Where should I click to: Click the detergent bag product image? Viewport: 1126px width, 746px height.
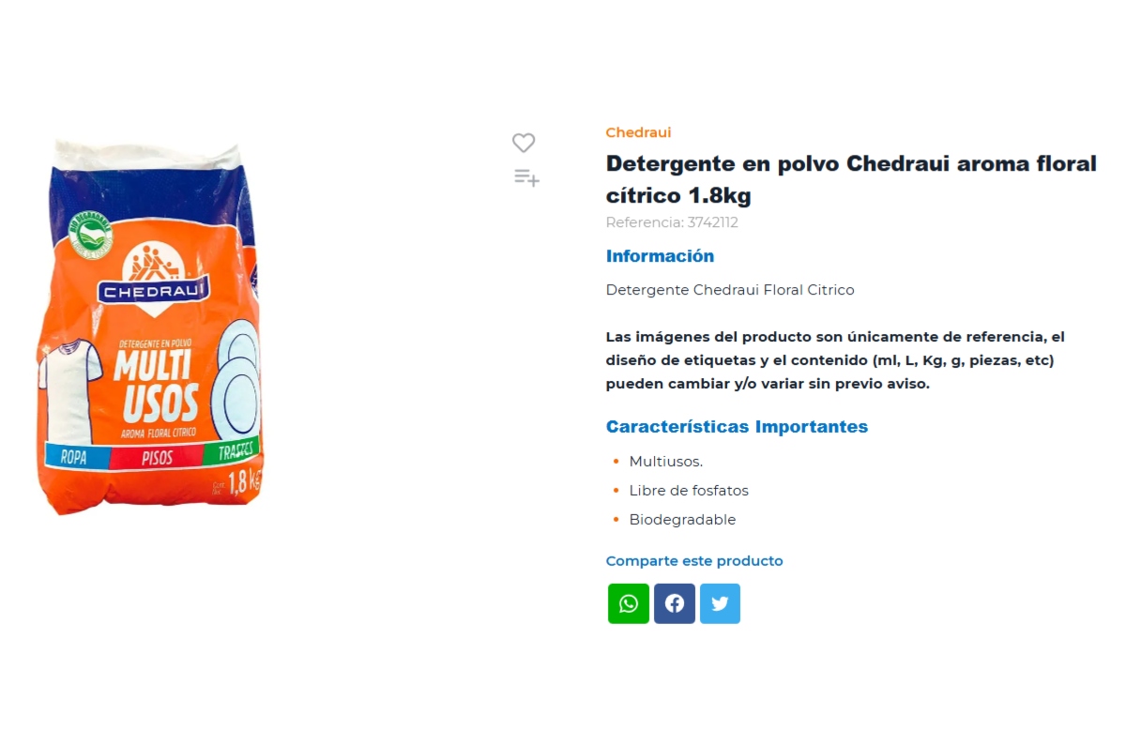155,327
